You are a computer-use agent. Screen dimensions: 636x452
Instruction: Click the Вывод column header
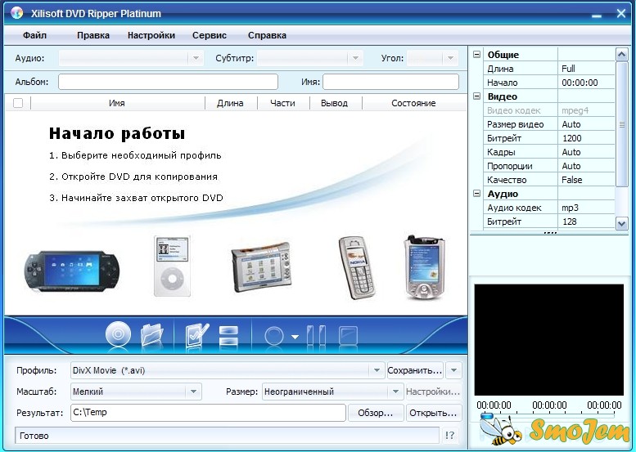point(335,103)
